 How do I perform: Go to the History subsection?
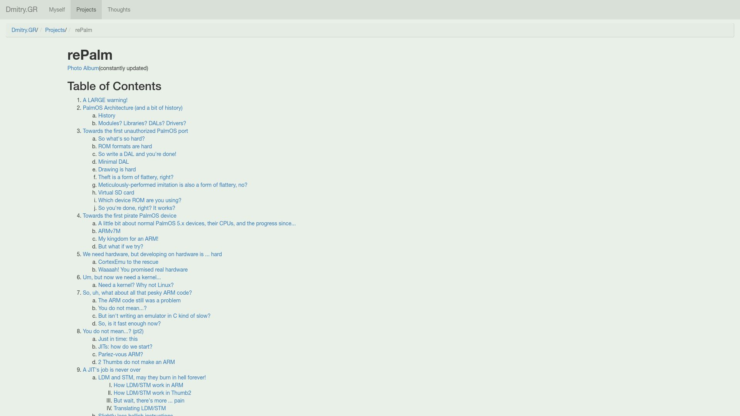coord(107,116)
